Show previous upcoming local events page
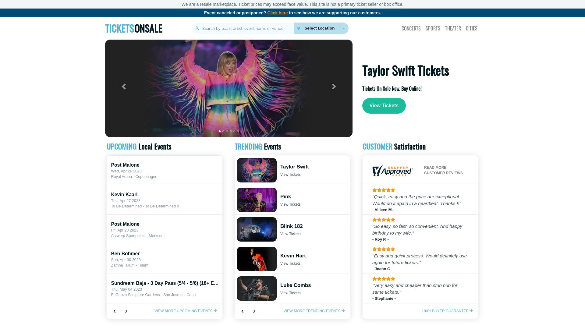This screenshot has height=329, width=585. point(115,311)
